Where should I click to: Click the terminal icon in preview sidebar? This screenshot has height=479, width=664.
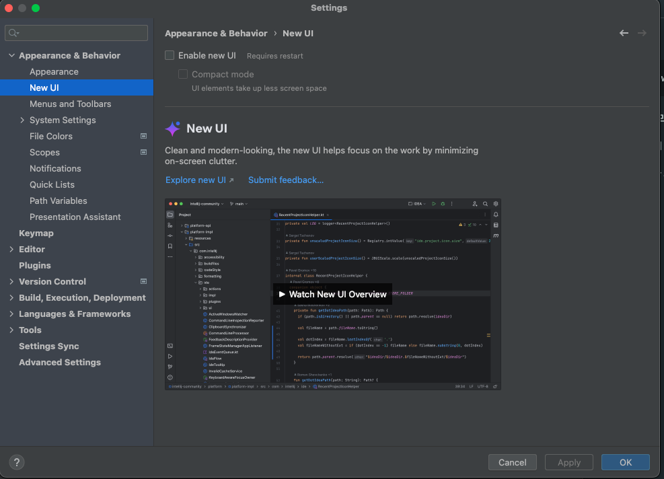point(170,346)
